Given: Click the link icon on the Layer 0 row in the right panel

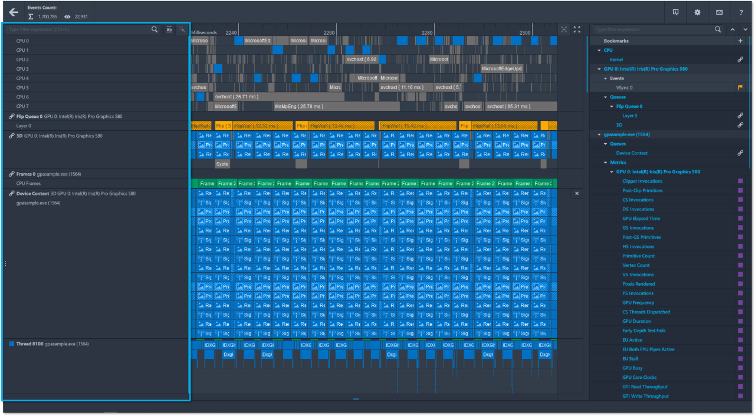Looking at the screenshot, I should point(740,115).
